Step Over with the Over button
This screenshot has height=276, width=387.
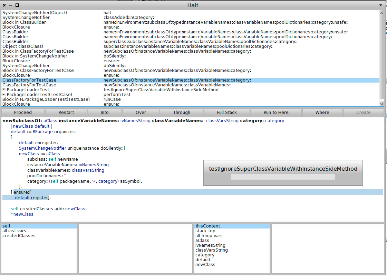pyautogui.click(x=141, y=113)
